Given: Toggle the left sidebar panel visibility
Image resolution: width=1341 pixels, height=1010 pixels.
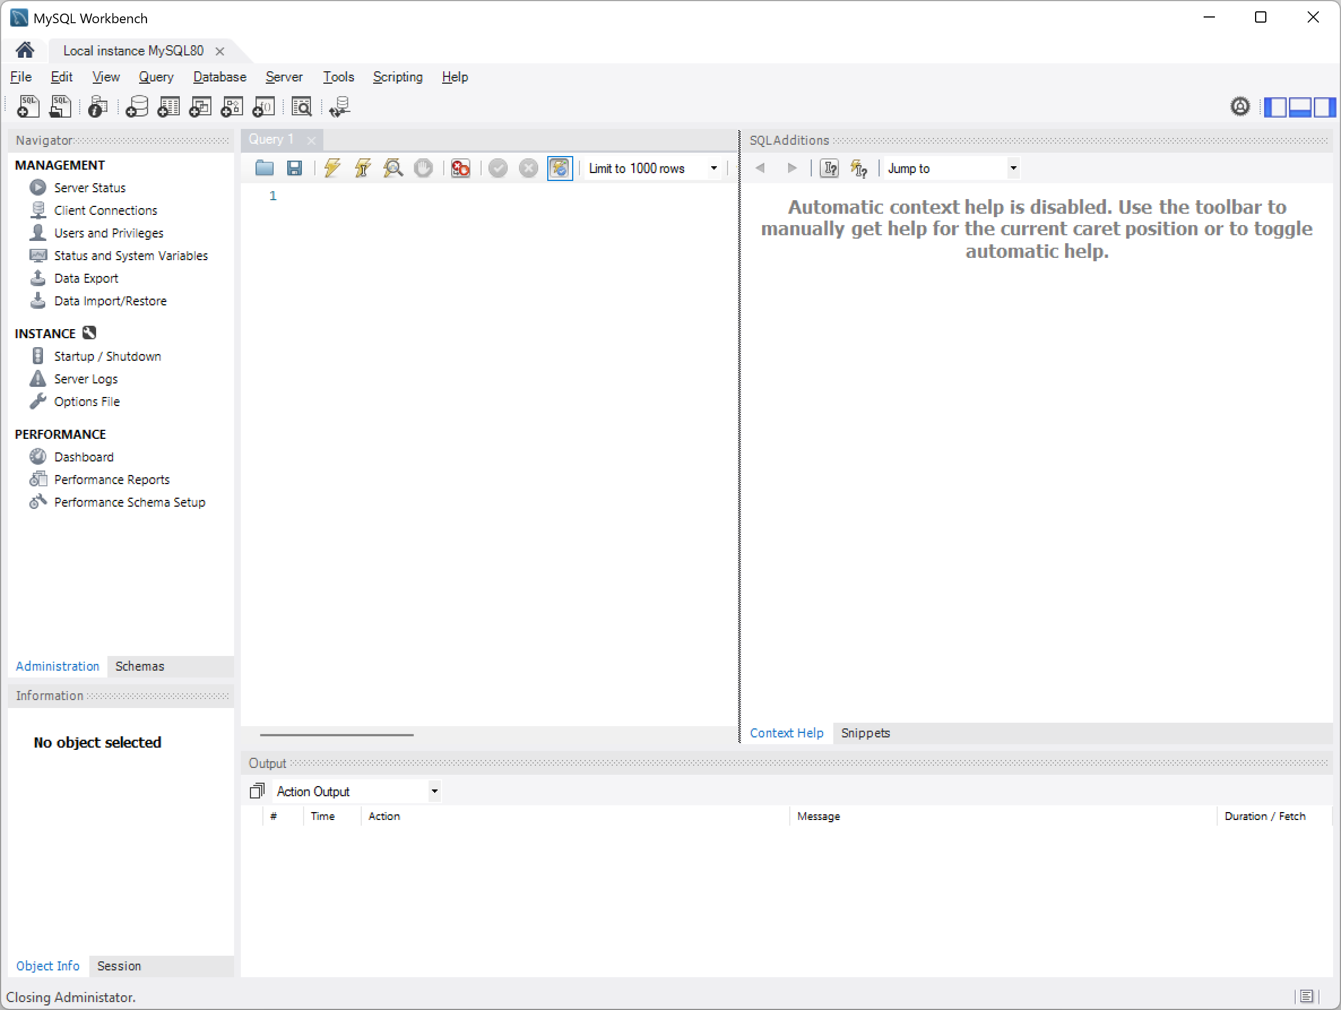Looking at the screenshot, I should coord(1276,107).
